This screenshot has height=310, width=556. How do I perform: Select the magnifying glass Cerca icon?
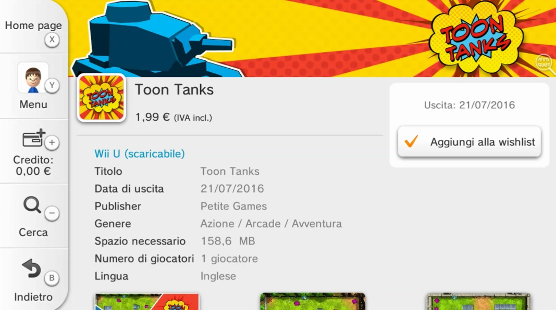32,204
